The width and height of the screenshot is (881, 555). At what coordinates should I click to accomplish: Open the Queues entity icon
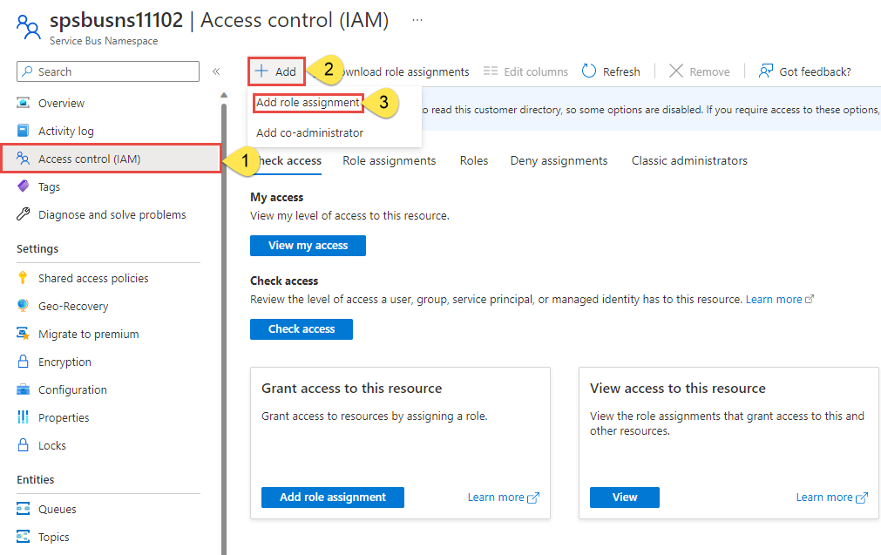[x=24, y=509]
